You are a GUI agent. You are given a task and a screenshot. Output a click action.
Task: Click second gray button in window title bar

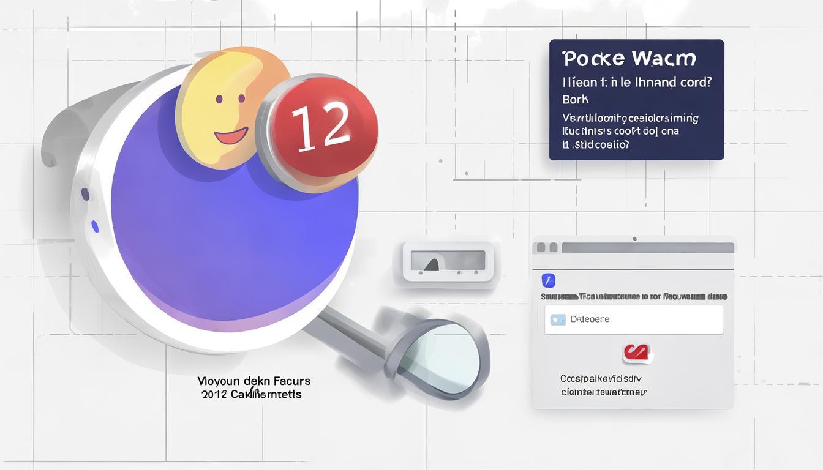click(x=553, y=247)
